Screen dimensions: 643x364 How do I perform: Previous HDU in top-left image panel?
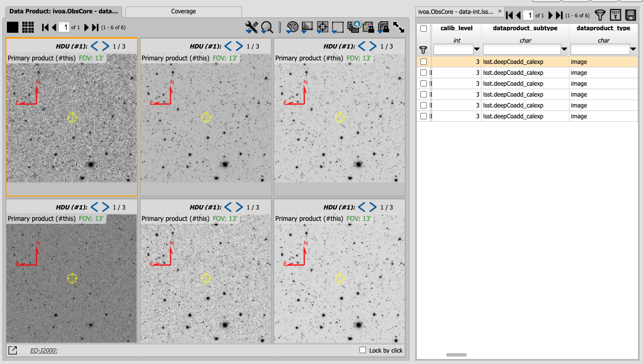94,47
